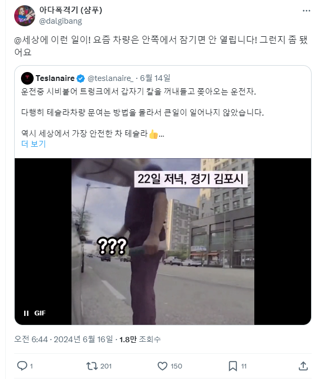
Task: Click the blue verified badge next to Teslanaire
Action: 81,78
